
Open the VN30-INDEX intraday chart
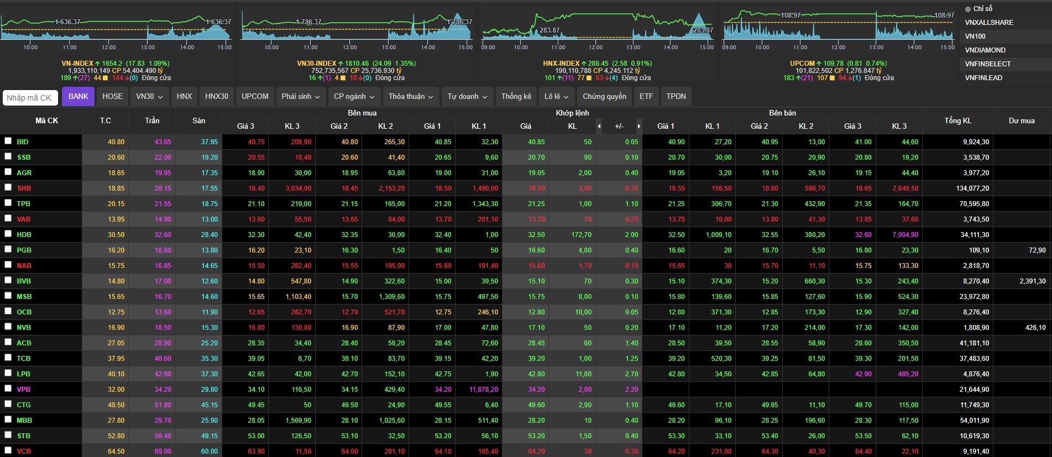coord(357,28)
